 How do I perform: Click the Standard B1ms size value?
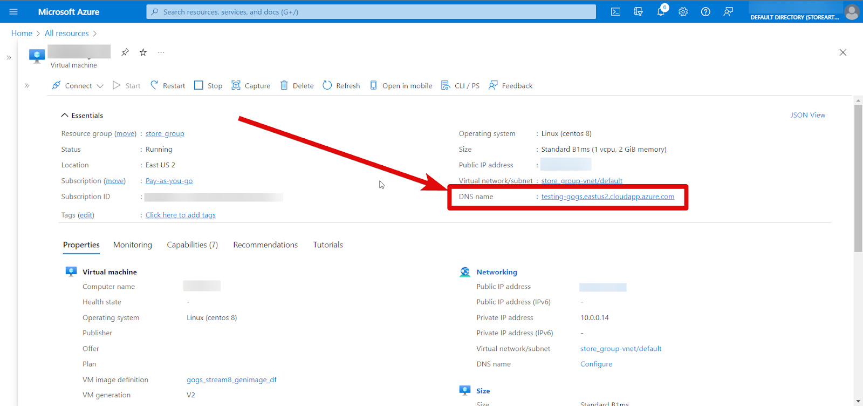pyautogui.click(x=604, y=150)
